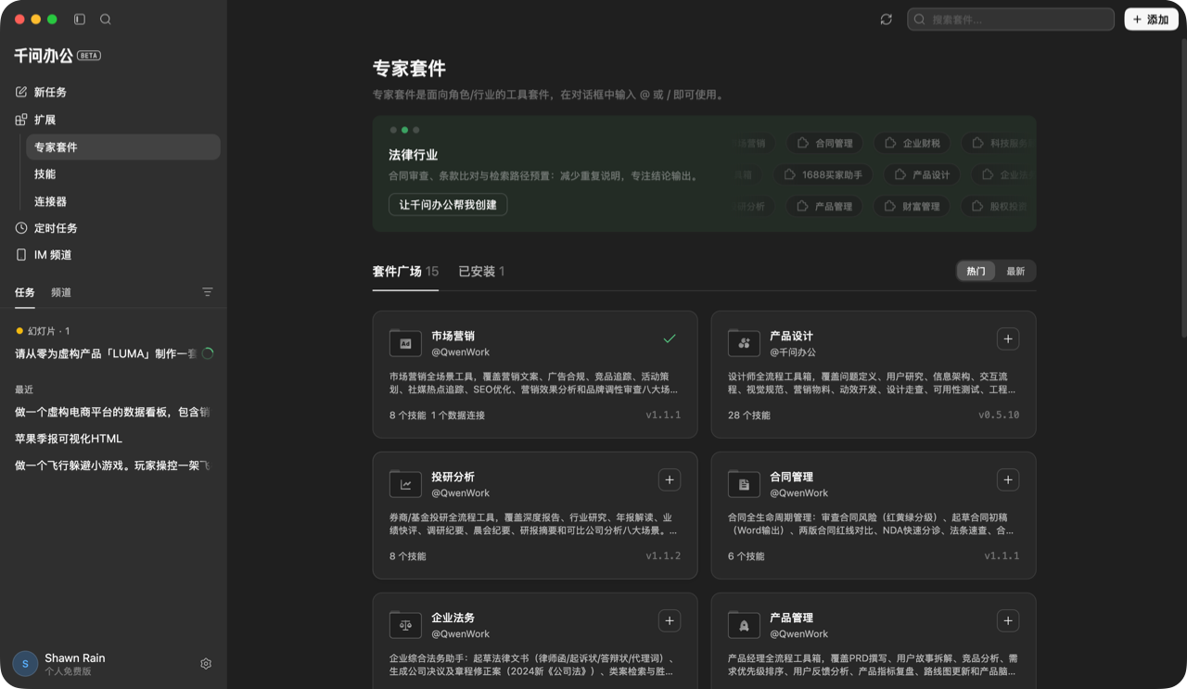Click the 添加 button
1187x689 pixels.
click(1151, 19)
